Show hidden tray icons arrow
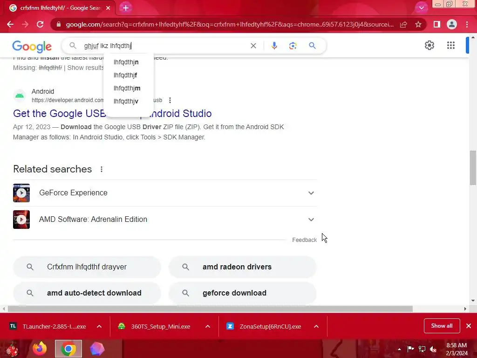The image size is (477, 358). point(399,349)
